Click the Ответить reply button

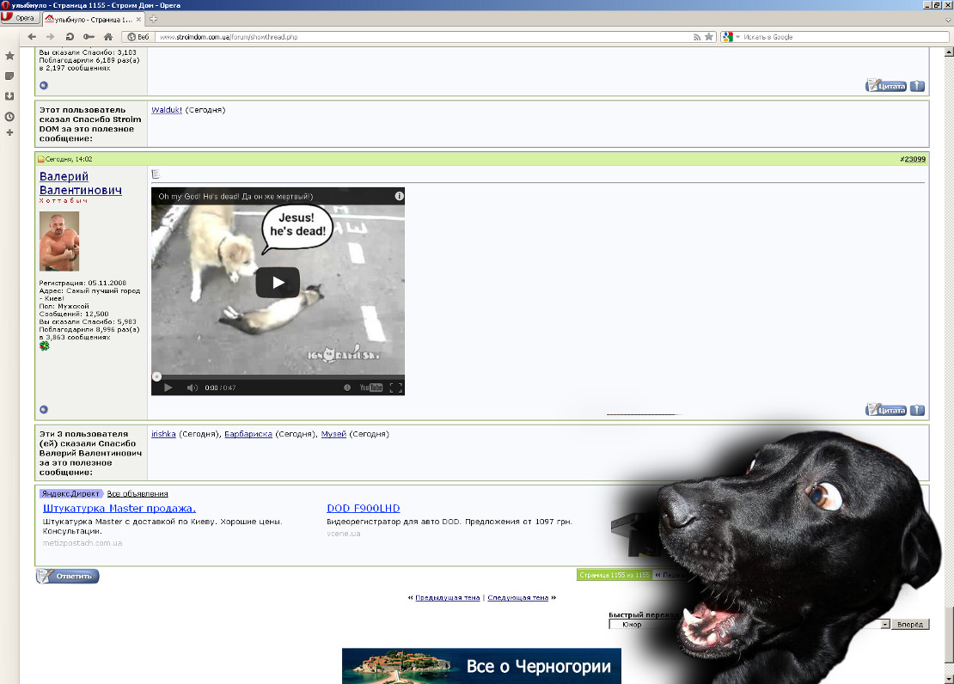pyautogui.click(x=68, y=576)
